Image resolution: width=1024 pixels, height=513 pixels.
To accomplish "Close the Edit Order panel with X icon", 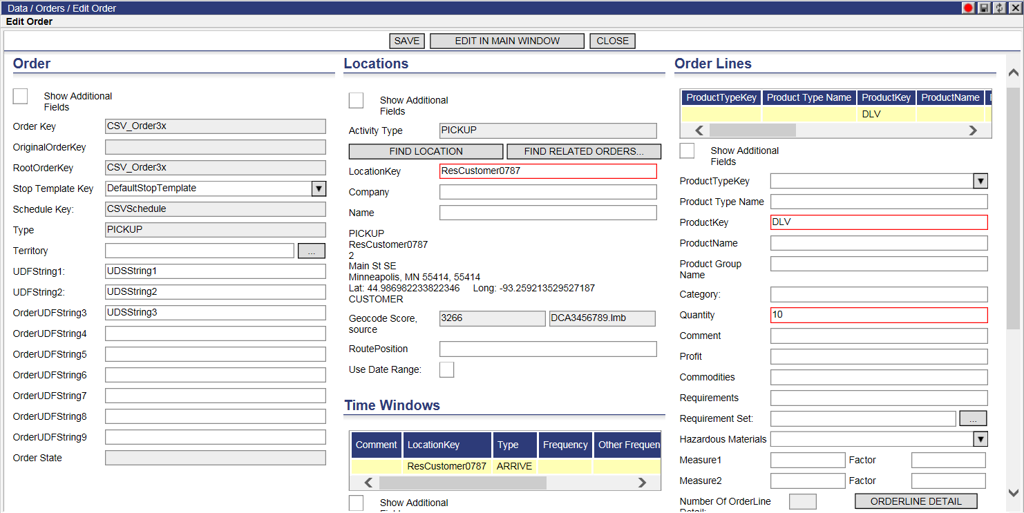I will 1015,8.
